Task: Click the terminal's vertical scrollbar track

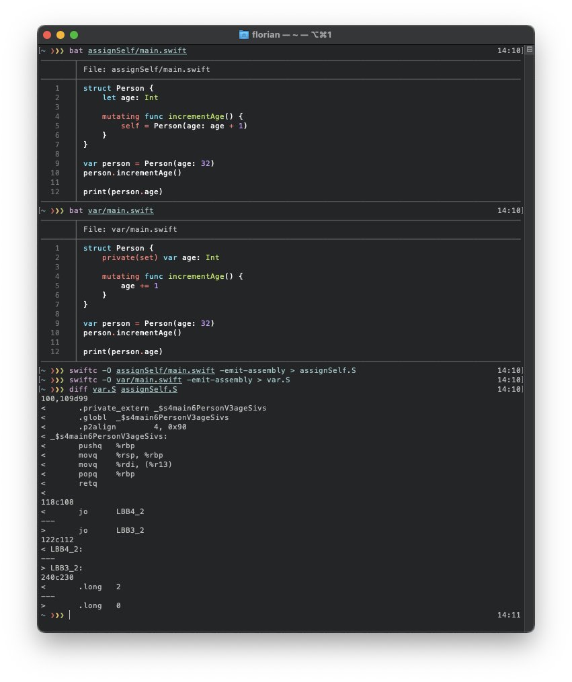Action: 530,339
